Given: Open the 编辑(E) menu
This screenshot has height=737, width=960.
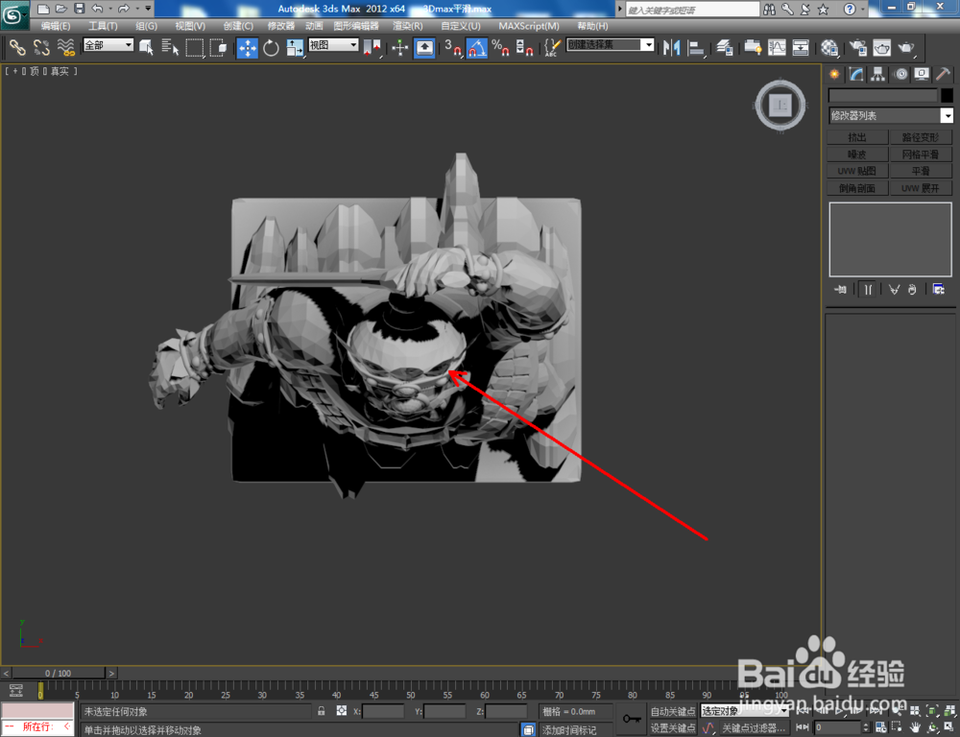Looking at the screenshot, I should click(x=56, y=26).
